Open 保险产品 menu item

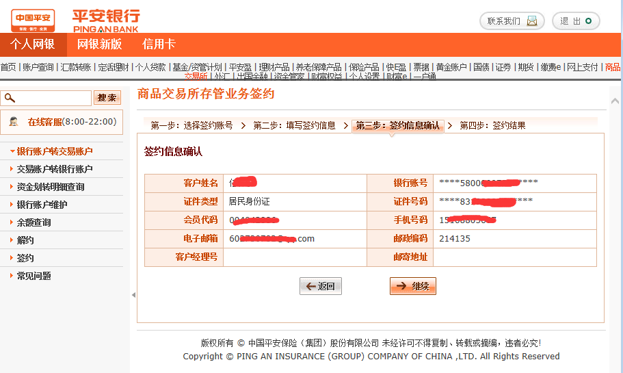pyautogui.click(x=364, y=67)
